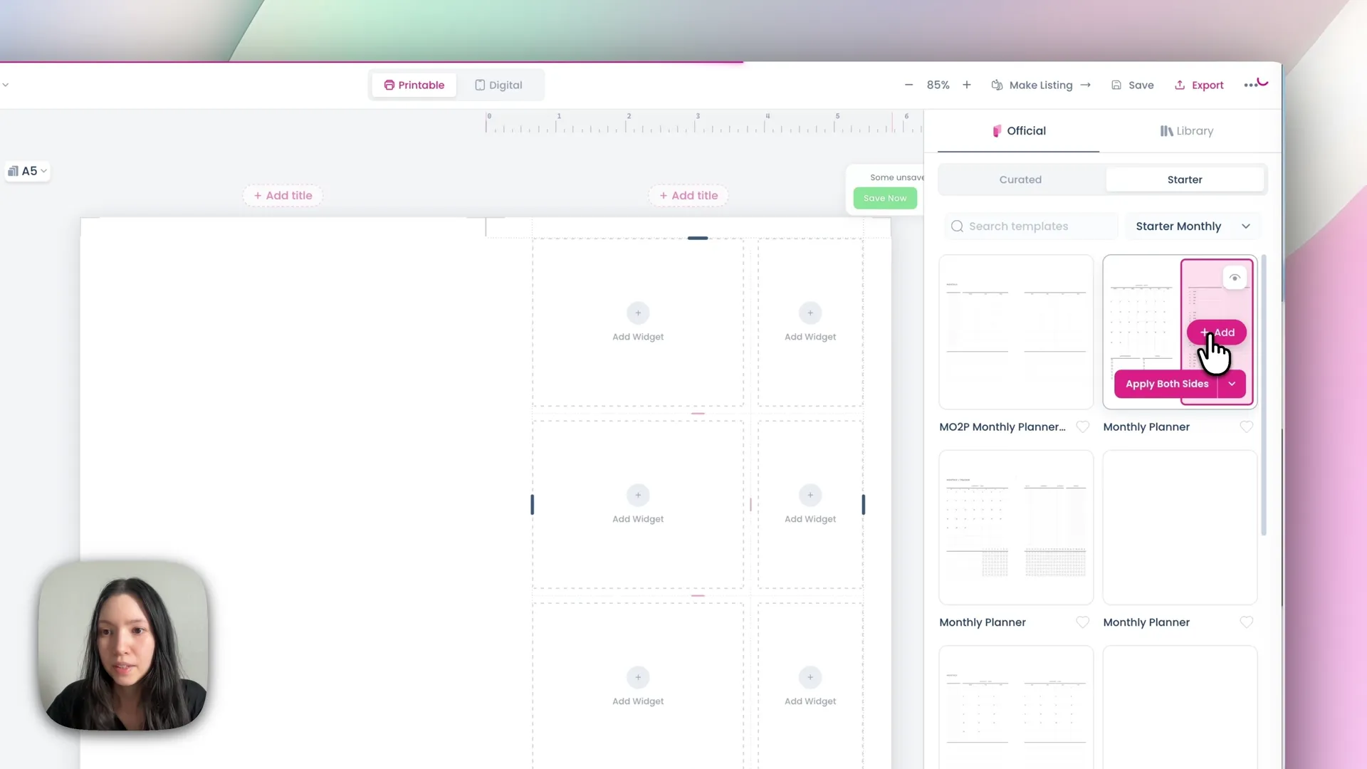Screen dimensions: 1367x769
Task: Click the third-row left template thumbnail
Action: [x=1016, y=707]
